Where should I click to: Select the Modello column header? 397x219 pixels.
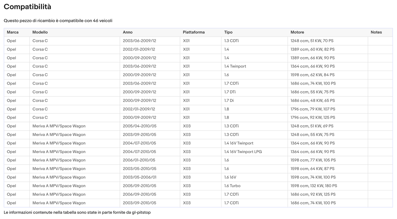[x=40, y=32]
